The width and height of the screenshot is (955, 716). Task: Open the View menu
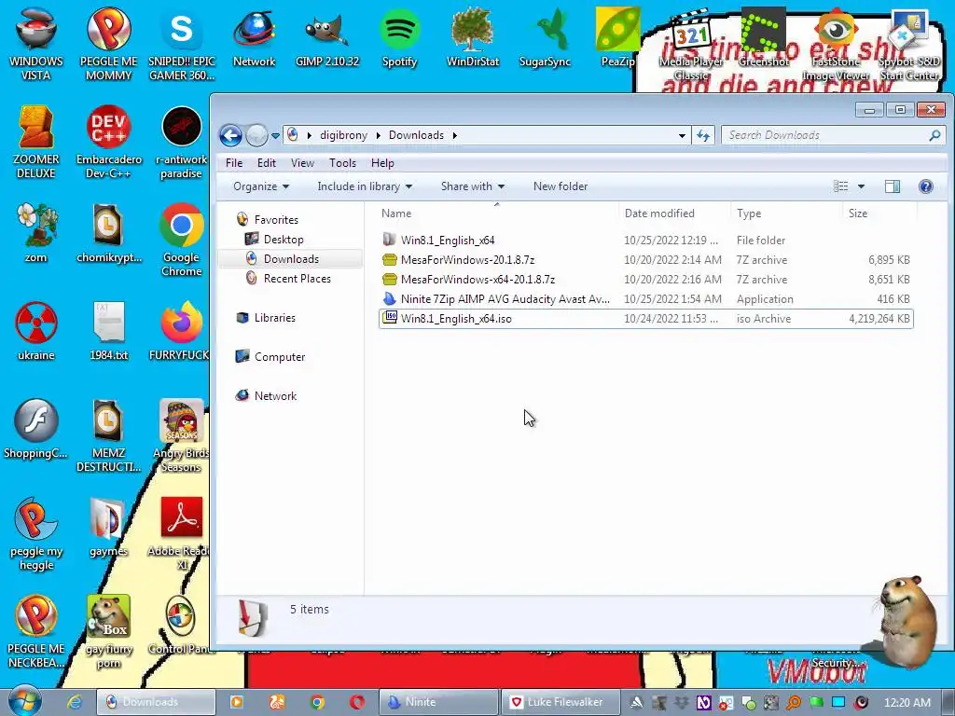pyautogui.click(x=303, y=163)
